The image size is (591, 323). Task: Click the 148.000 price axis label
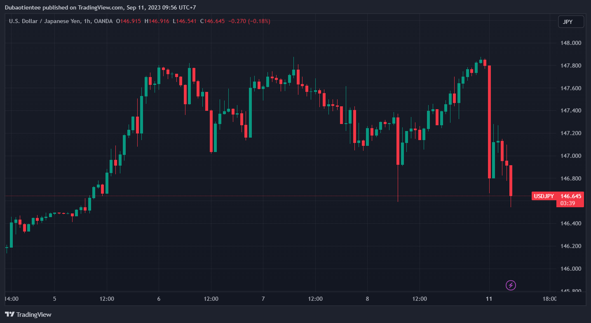570,43
